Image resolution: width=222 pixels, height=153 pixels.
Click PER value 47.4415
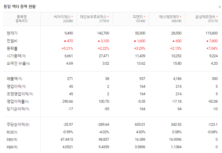pyautogui.click(x=67, y=140)
